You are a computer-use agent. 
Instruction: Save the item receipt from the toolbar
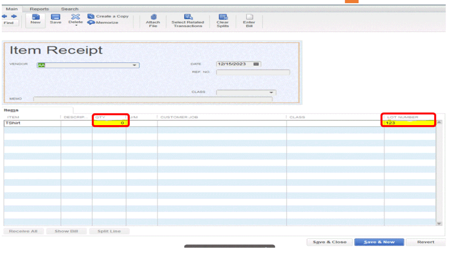(x=55, y=19)
